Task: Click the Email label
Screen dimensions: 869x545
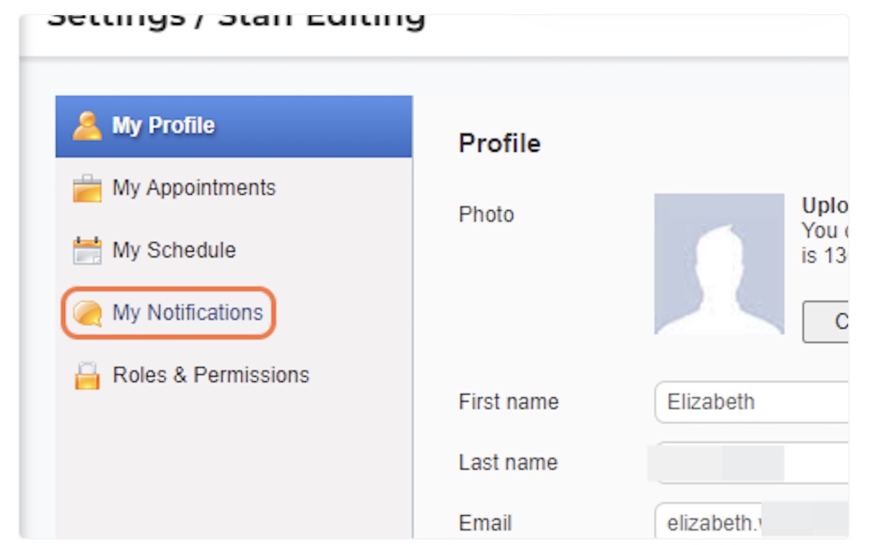Action: click(x=485, y=523)
